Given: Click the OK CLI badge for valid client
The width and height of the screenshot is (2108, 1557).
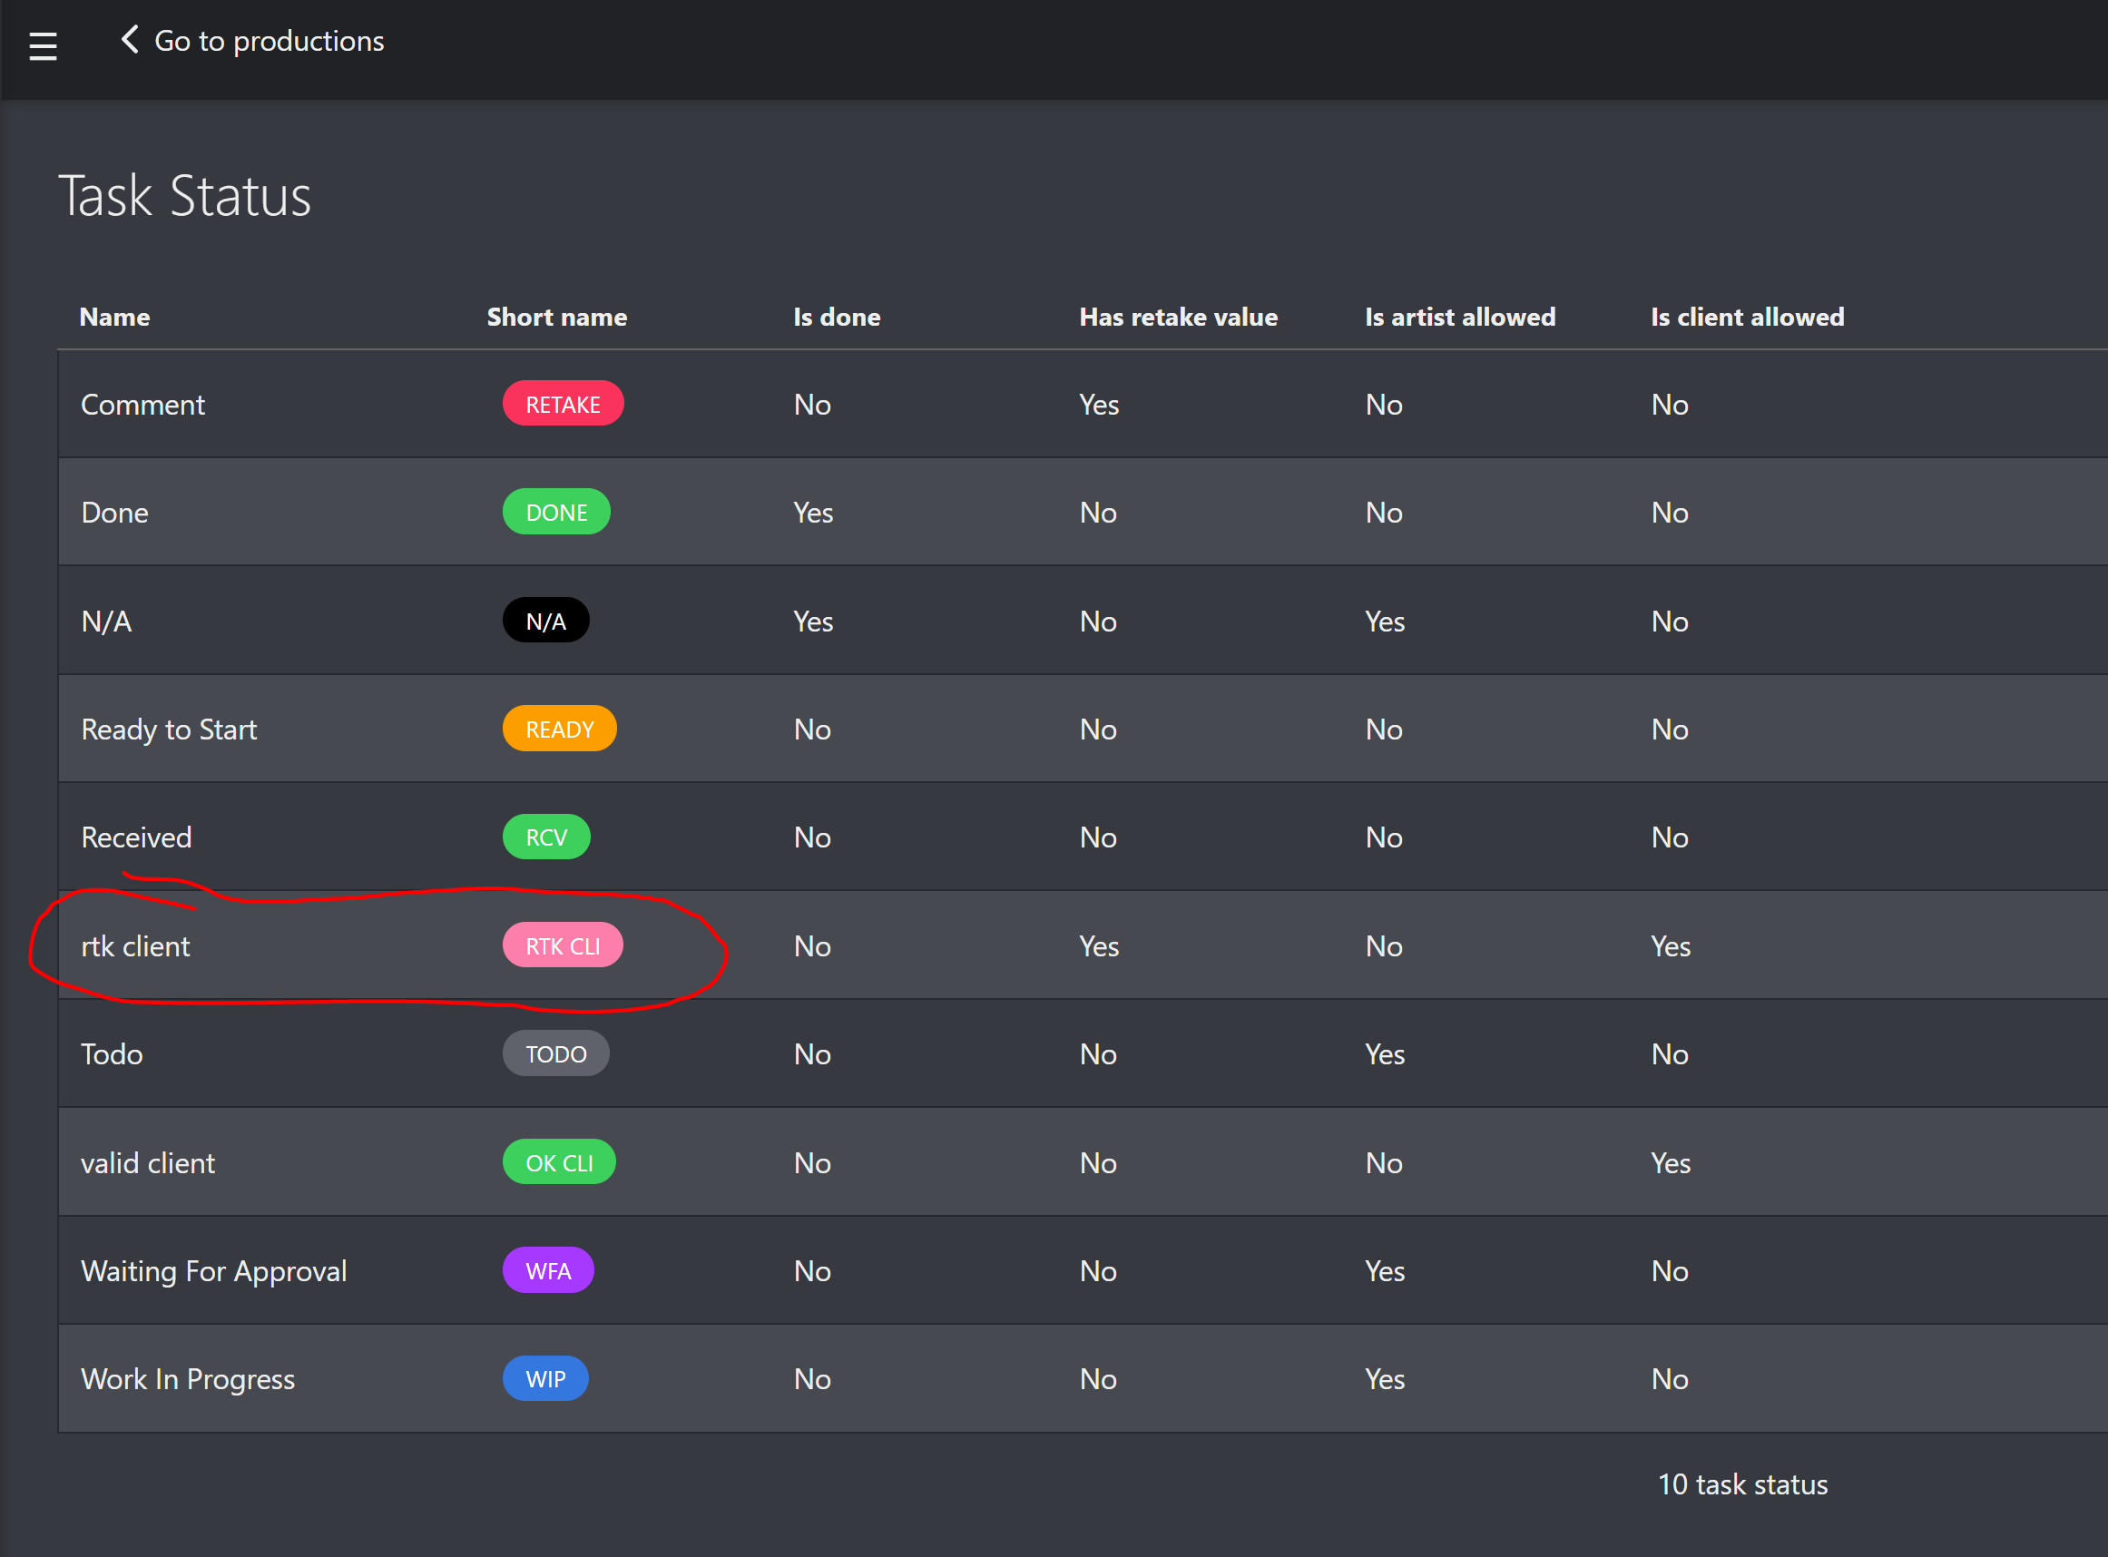Looking at the screenshot, I should coord(558,1161).
